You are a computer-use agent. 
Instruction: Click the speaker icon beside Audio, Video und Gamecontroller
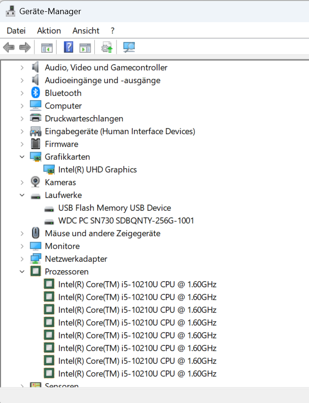[x=35, y=68]
